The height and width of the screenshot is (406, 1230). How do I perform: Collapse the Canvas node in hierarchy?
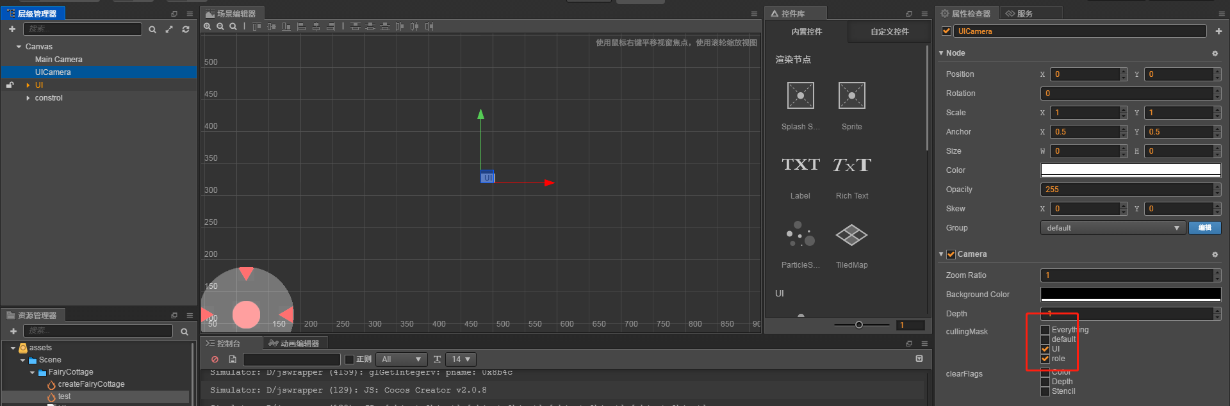coord(19,47)
